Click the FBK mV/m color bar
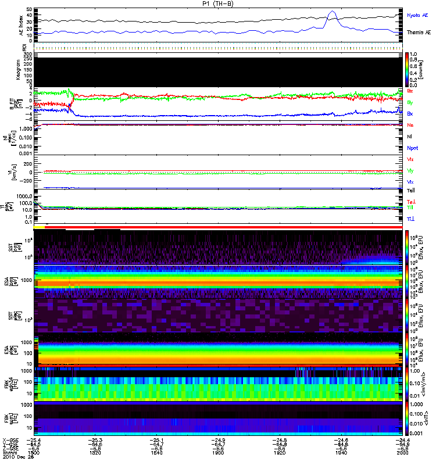The height and width of the screenshot is (465, 436). (x=407, y=384)
